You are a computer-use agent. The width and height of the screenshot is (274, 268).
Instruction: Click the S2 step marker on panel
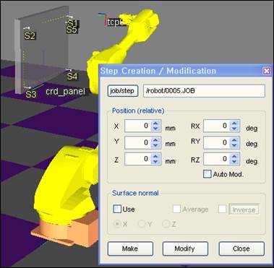click(x=30, y=36)
